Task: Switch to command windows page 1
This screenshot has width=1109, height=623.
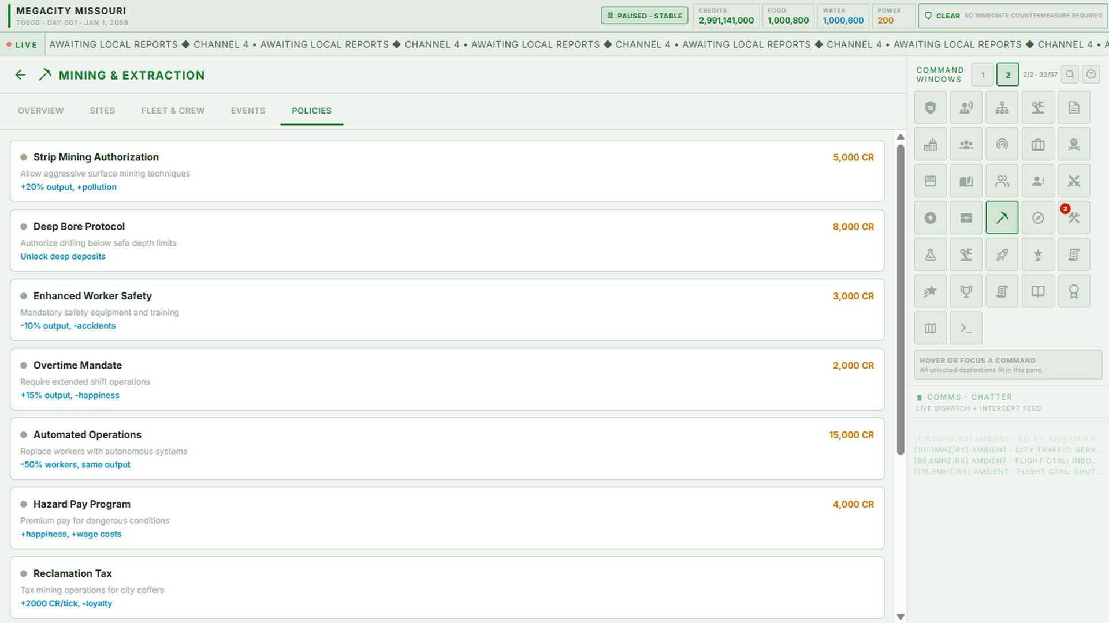Action: pos(983,75)
